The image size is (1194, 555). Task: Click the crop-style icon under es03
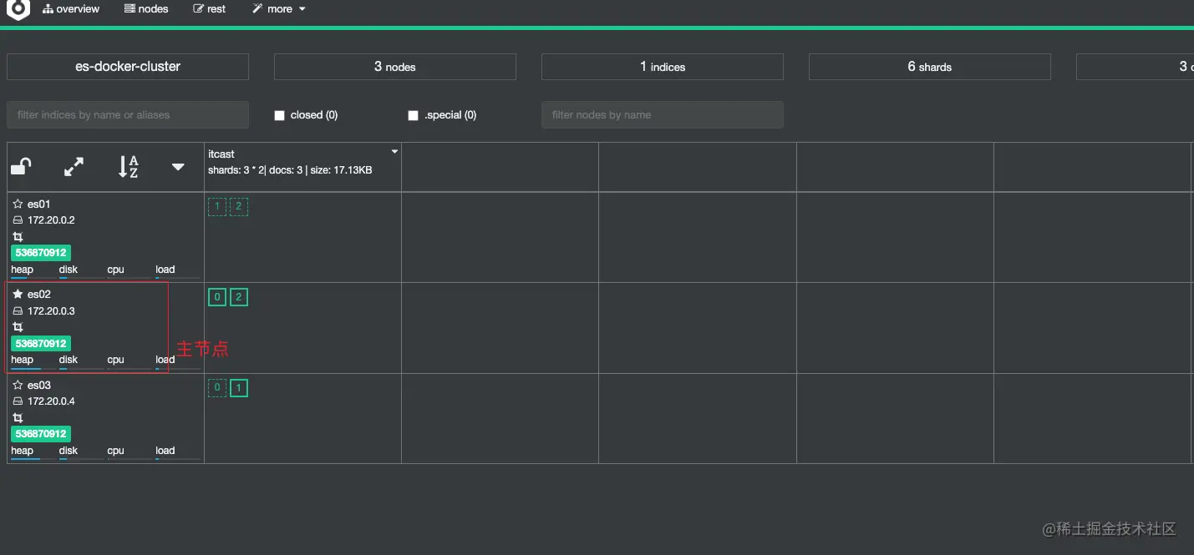18,417
